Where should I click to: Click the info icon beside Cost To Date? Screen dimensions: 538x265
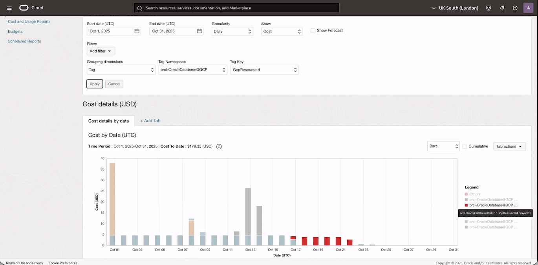(x=219, y=146)
